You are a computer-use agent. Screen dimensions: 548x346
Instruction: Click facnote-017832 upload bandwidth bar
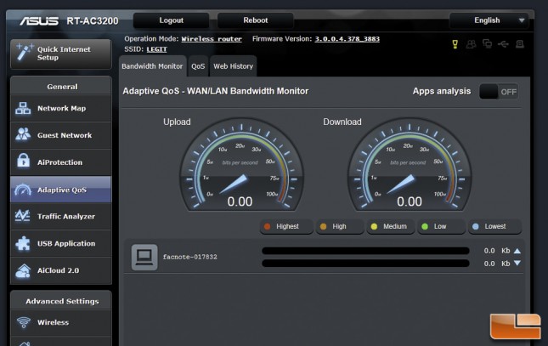365,251
